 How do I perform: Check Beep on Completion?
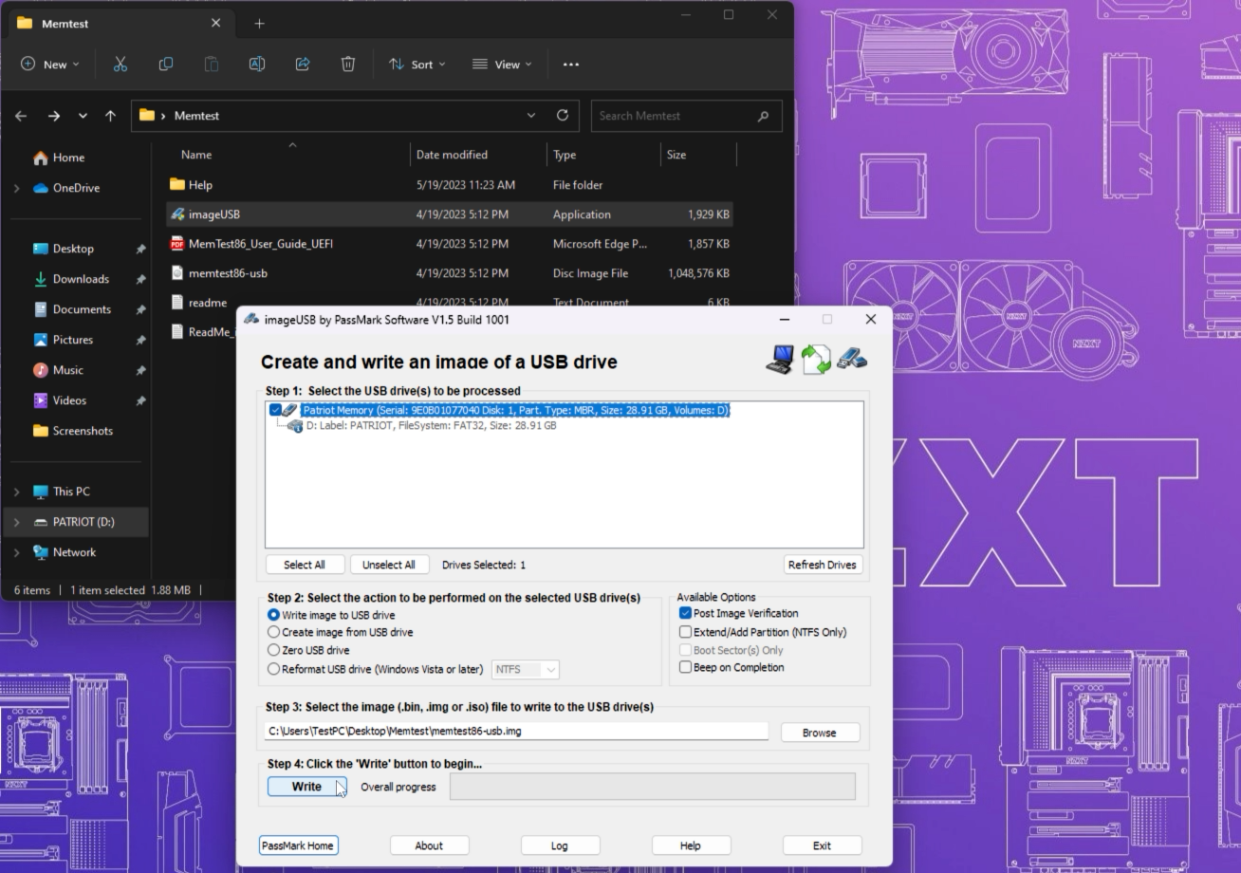click(x=685, y=666)
